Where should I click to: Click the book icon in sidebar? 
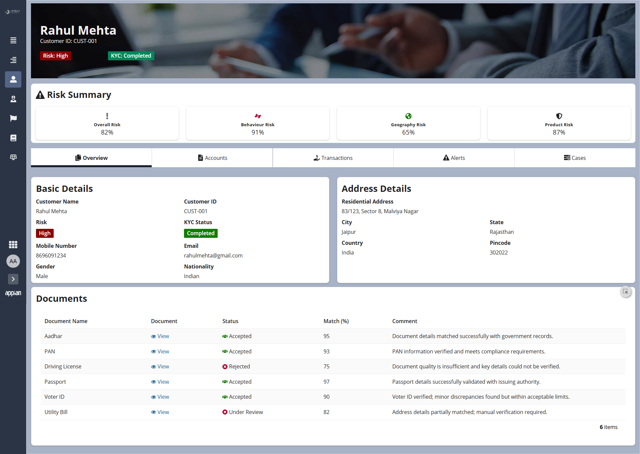pyautogui.click(x=13, y=138)
